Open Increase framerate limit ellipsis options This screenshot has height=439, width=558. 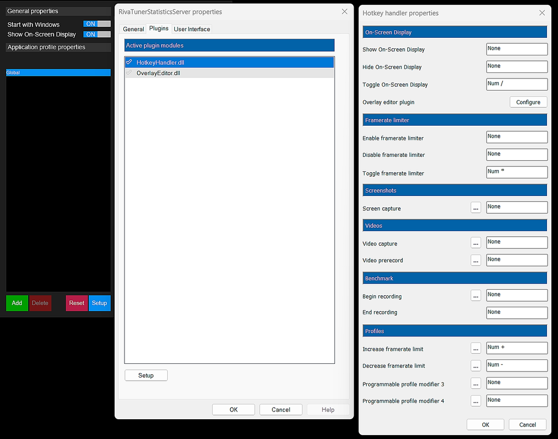[x=476, y=348]
